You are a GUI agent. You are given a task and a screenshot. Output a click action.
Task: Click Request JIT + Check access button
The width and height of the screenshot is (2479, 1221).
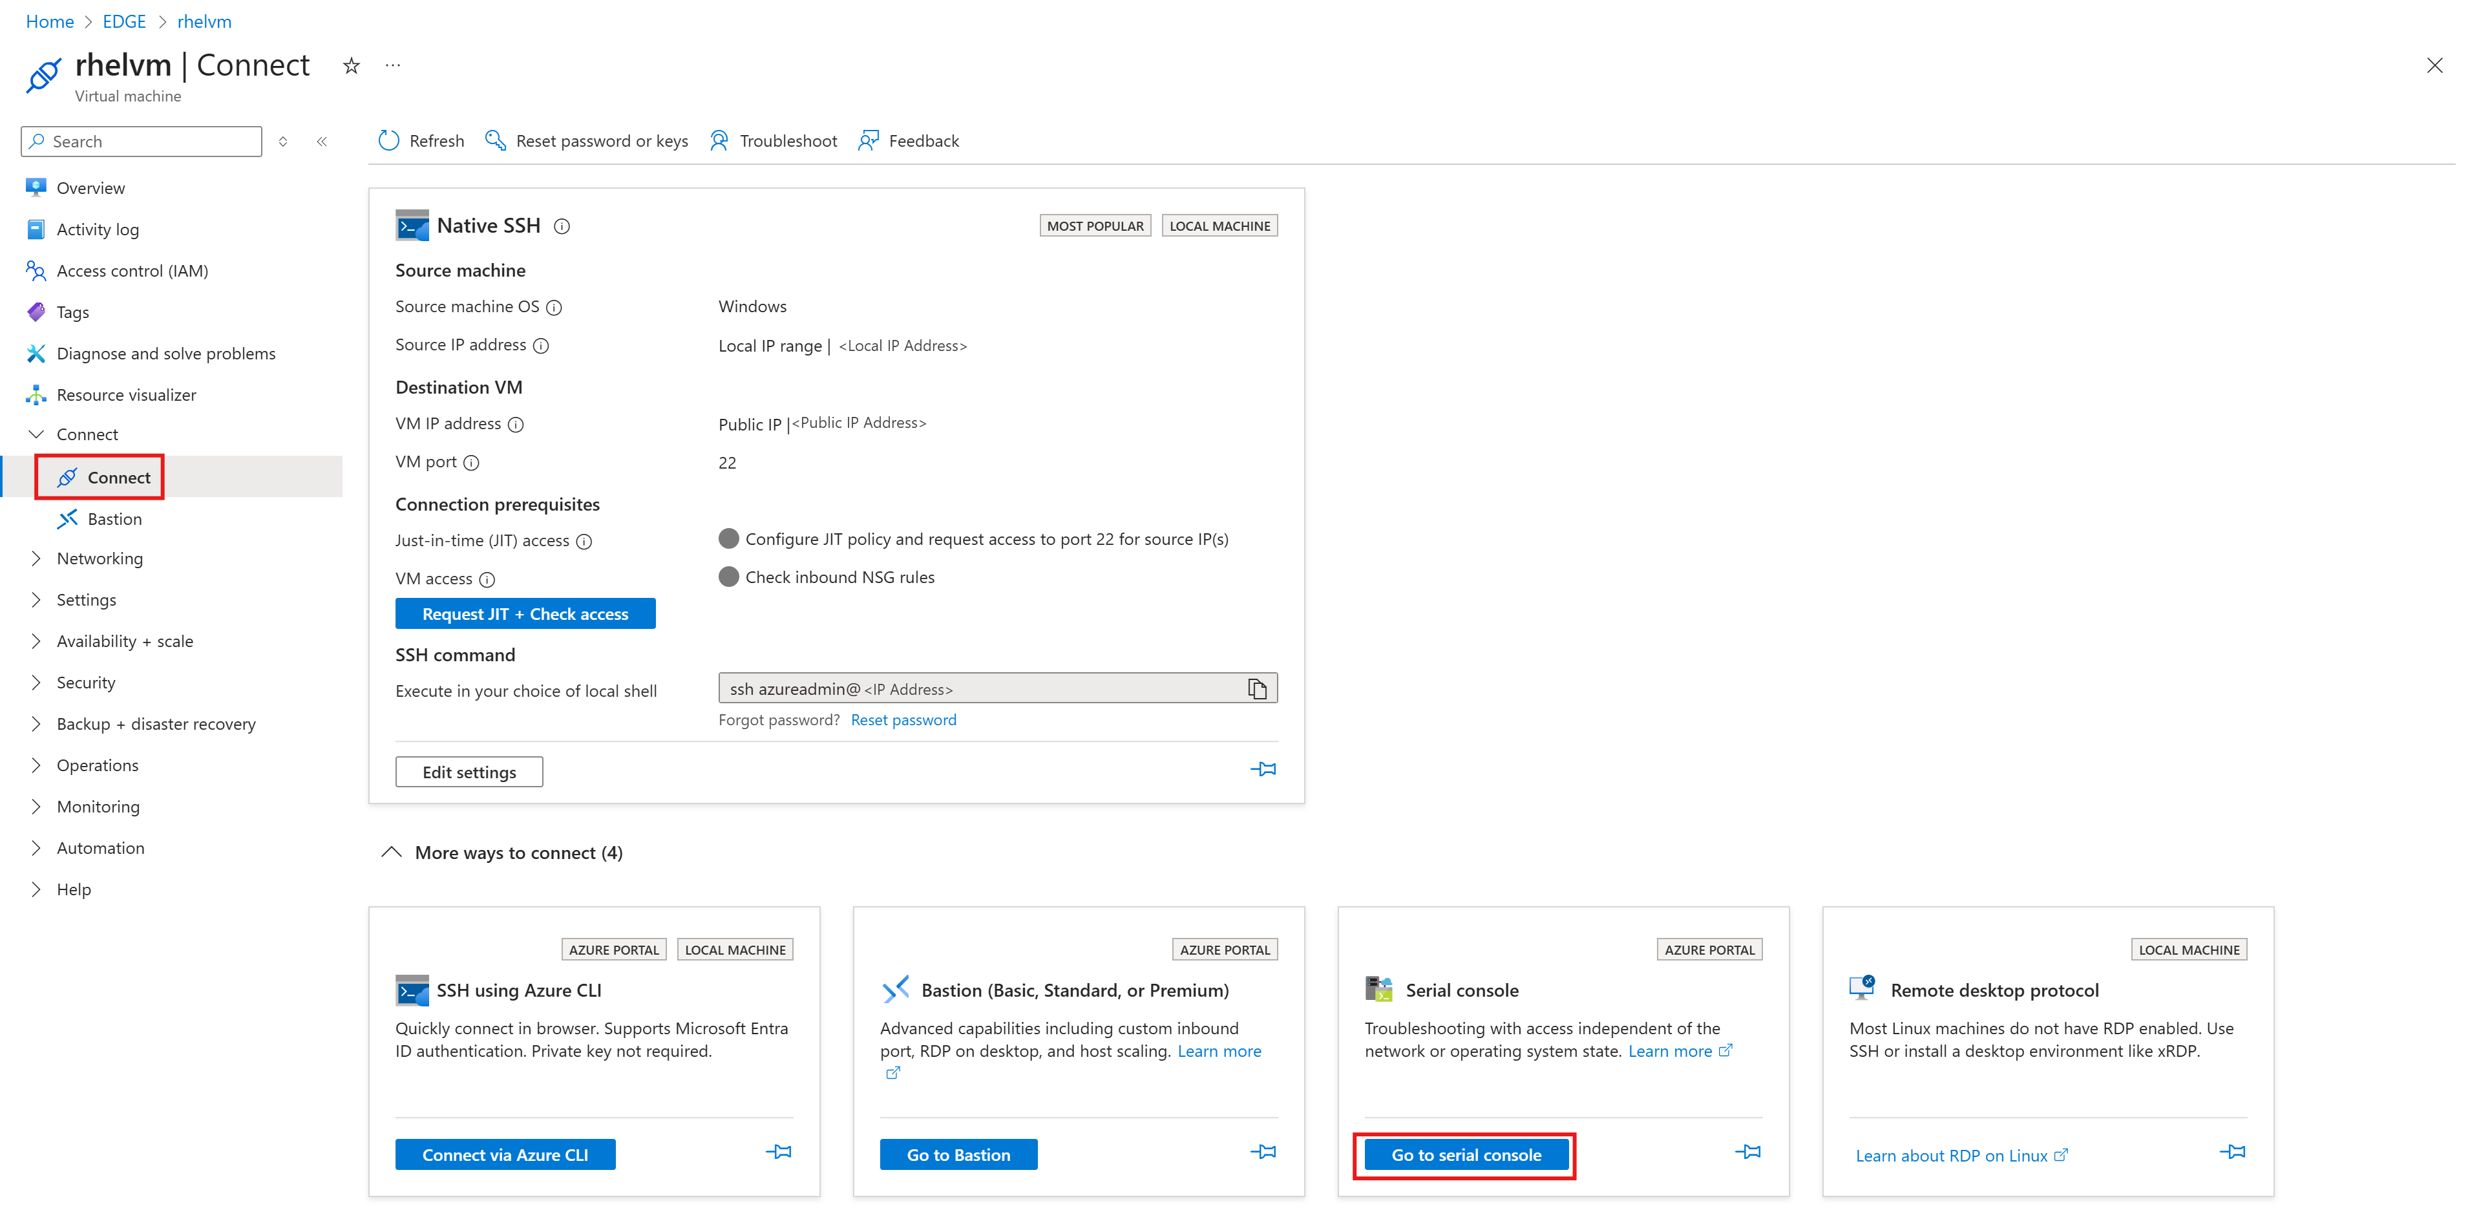click(525, 614)
